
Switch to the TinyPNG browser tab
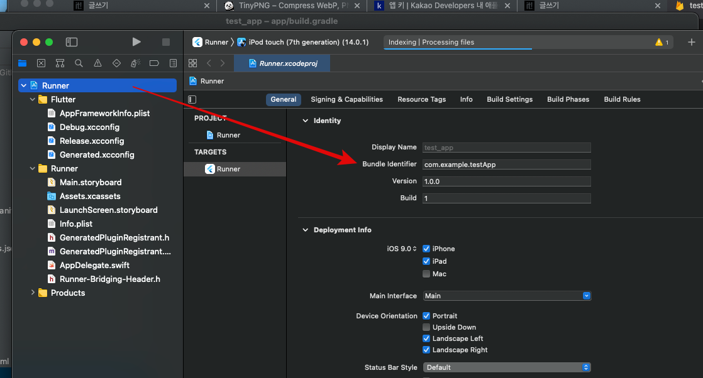click(291, 6)
